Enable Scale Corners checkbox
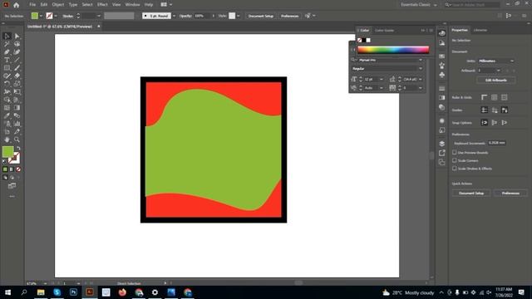 click(455, 160)
